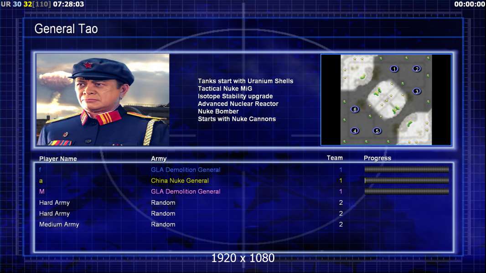Click 'Advanced Nuclear Reactor' text
486x273 pixels.
238,104
